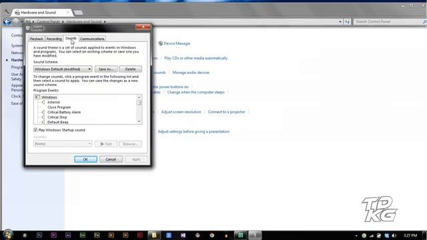Click the Apply button
Image resolution: width=427 pixels, height=240 pixels.
tap(136, 159)
